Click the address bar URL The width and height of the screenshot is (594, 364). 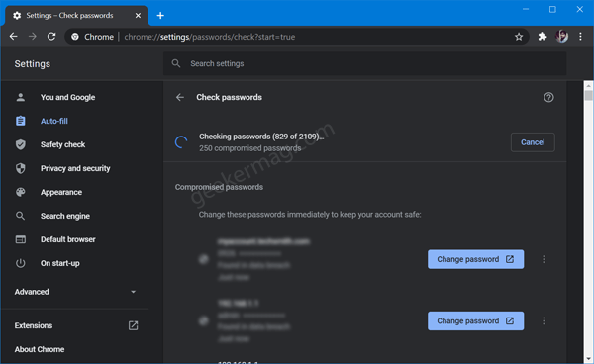click(210, 37)
